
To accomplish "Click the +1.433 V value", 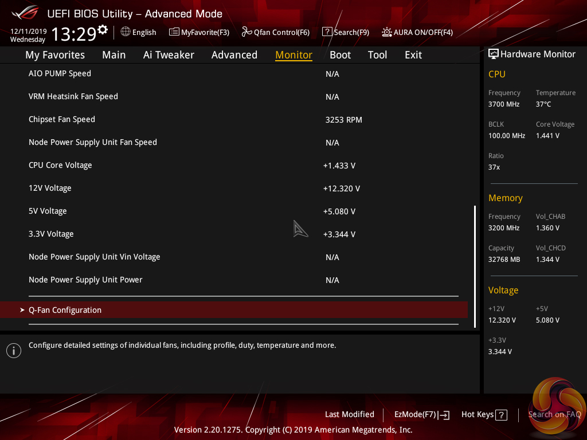I will pos(339,166).
